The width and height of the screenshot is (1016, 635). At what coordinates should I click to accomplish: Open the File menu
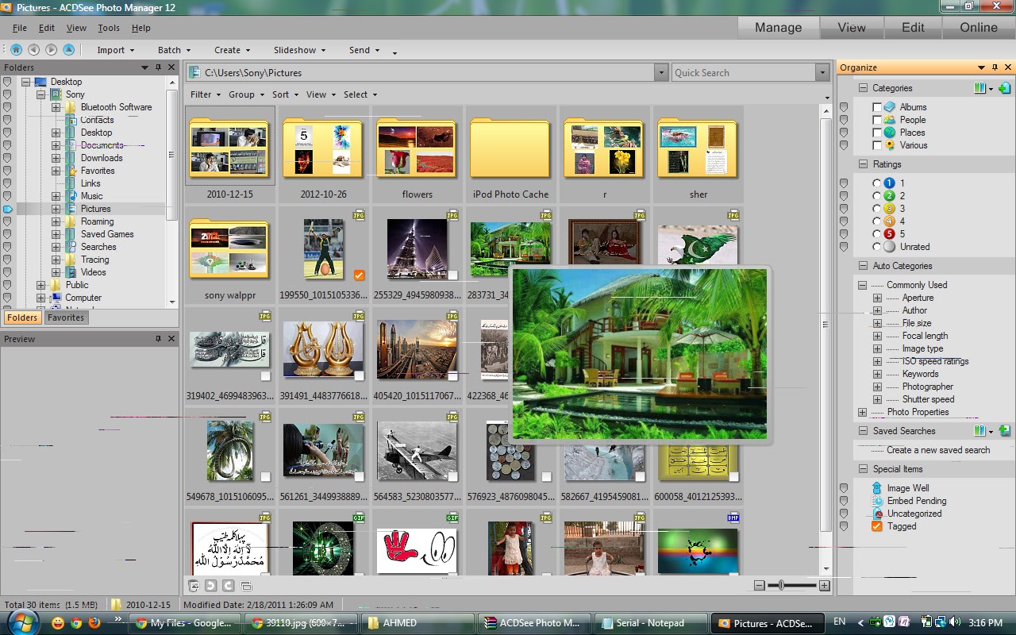[20, 28]
